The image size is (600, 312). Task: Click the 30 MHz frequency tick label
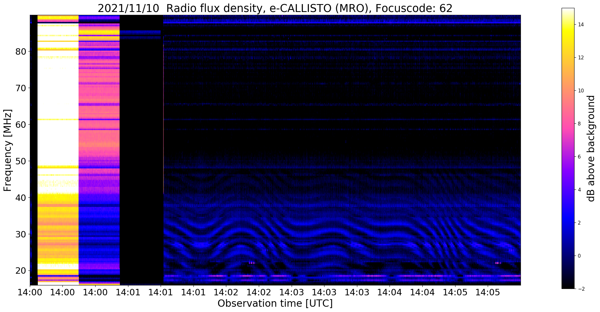point(21,234)
